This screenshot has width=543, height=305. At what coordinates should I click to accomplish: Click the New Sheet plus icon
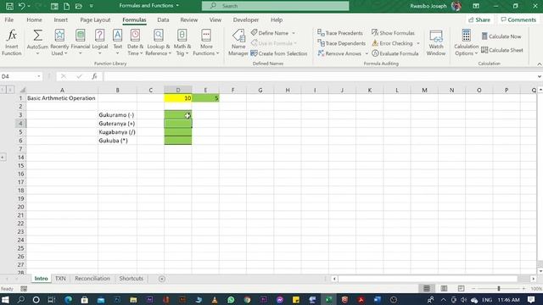pos(162,279)
